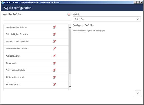Edit the Indicators of Compromise tile
The image size is (144, 105).
54,41
